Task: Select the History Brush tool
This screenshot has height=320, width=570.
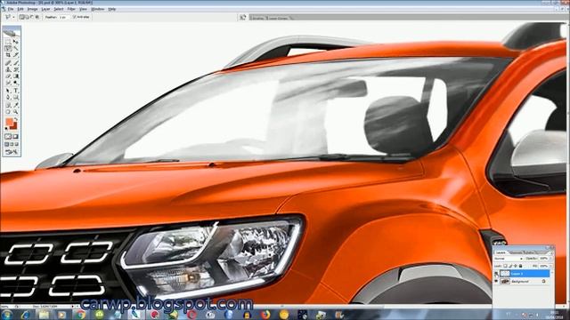Action: 16,69
